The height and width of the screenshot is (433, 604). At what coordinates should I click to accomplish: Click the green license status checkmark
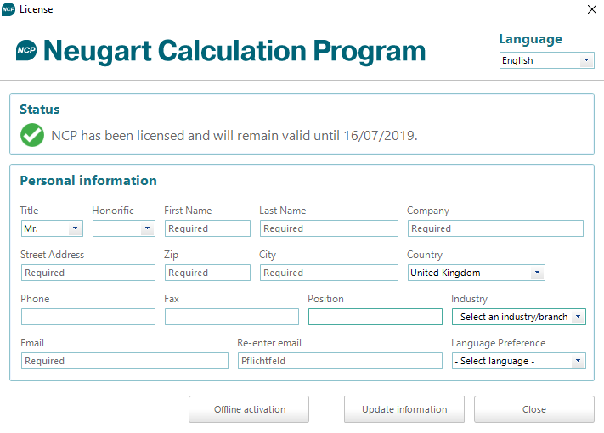(32, 135)
